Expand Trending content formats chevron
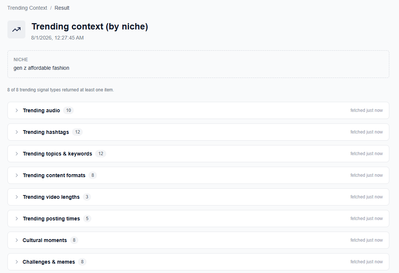 tap(16, 175)
